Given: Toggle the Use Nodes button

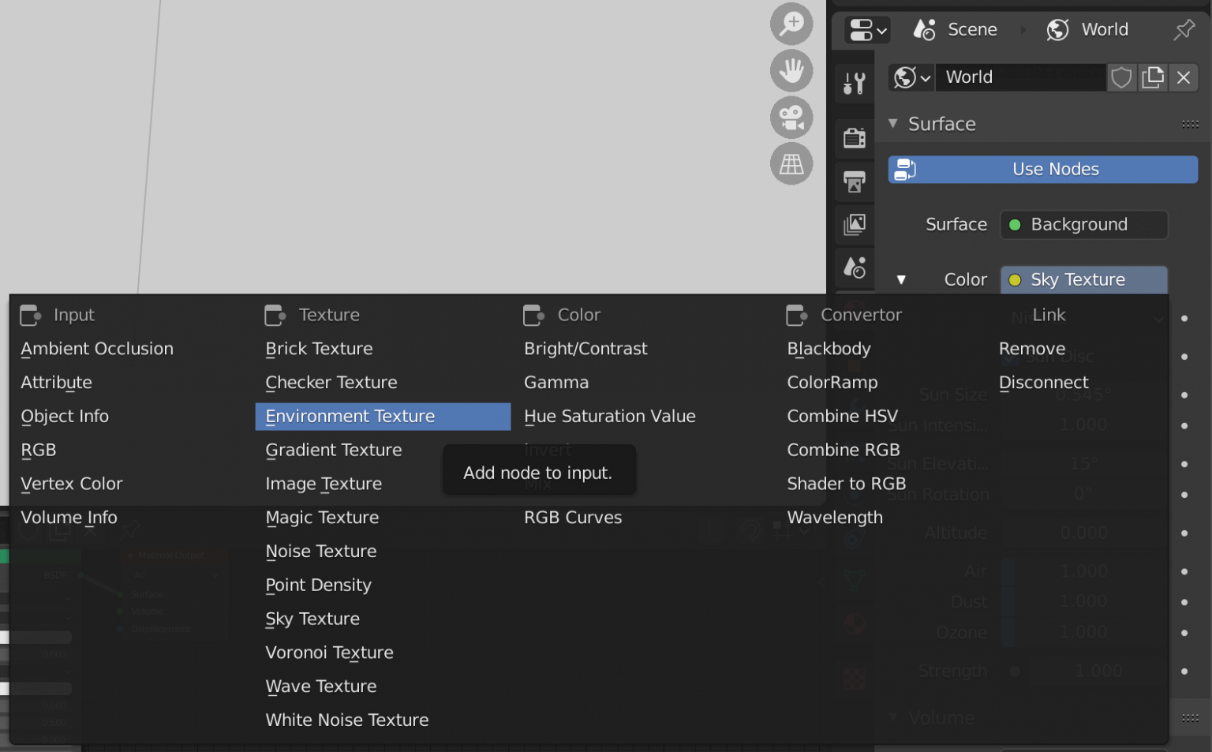Looking at the screenshot, I should point(1042,170).
